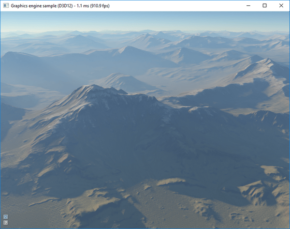Screen dimensions: 290x229
Task: Minimize the Graphics engine sample window
Action: 248,5
